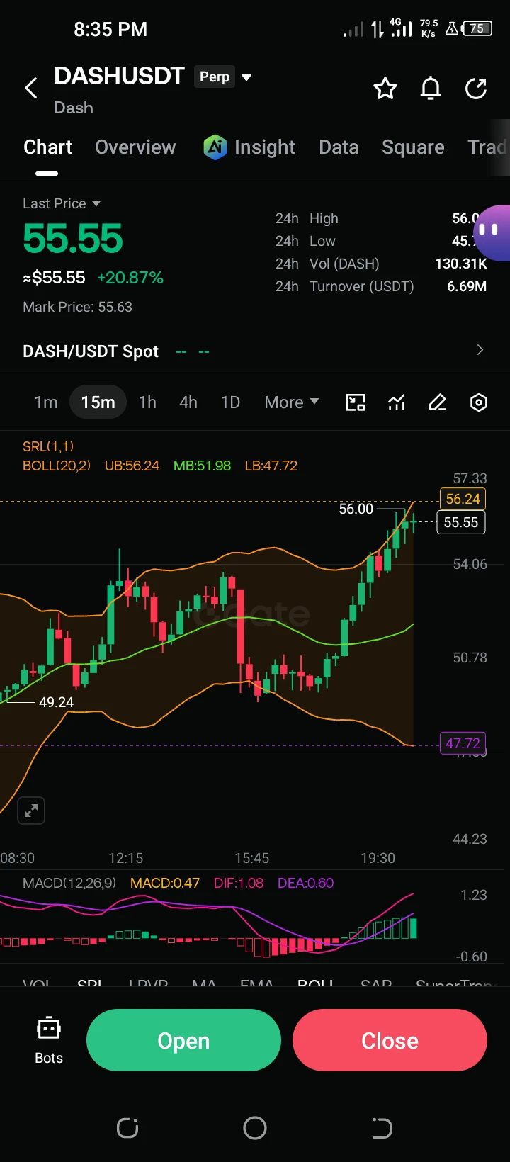The height and width of the screenshot is (1162, 510).
Task: Tap the large 55.55 last price
Action: 73,238
